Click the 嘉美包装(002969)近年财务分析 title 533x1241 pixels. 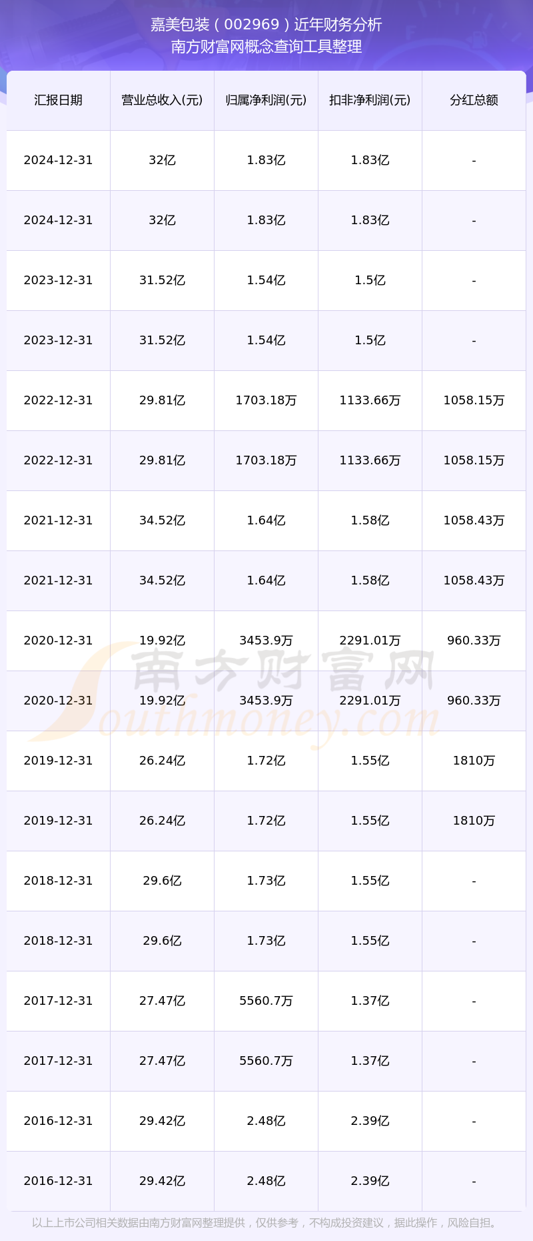266,25
